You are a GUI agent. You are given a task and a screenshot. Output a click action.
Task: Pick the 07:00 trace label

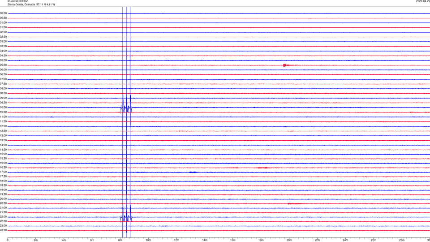(x=3, y=79)
